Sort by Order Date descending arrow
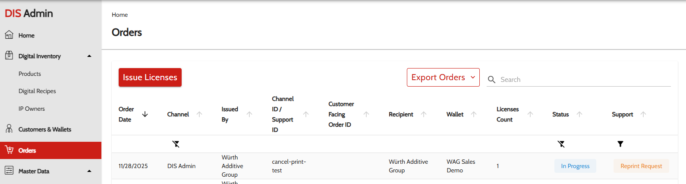The height and width of the screenshot is (184, 686). [145, 114]
